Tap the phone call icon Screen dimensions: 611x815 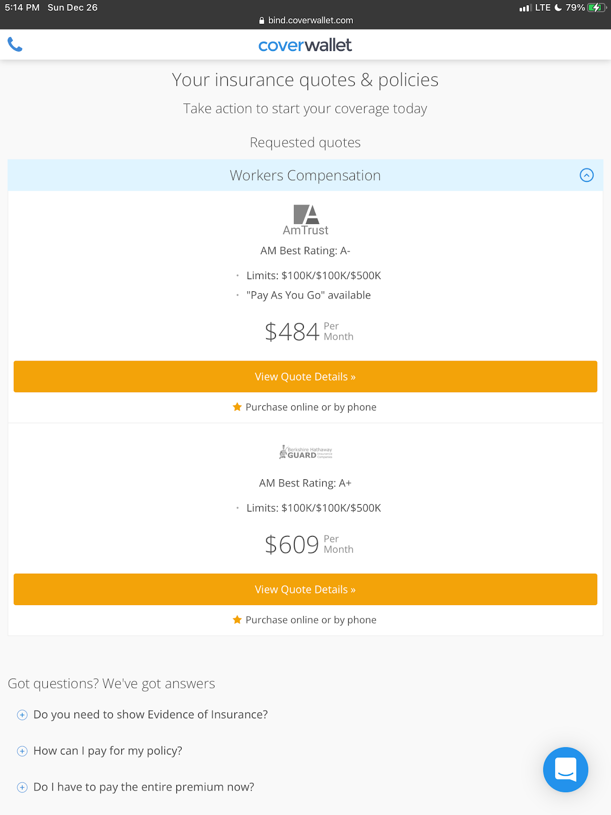pyautogui.click(x=15, y=45)
